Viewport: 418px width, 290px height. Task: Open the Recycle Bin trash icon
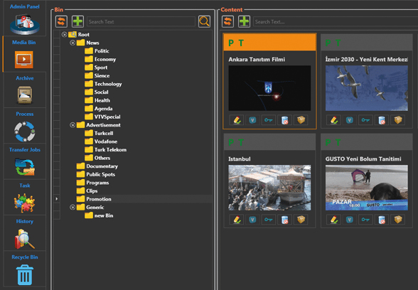tap(25, 274)
